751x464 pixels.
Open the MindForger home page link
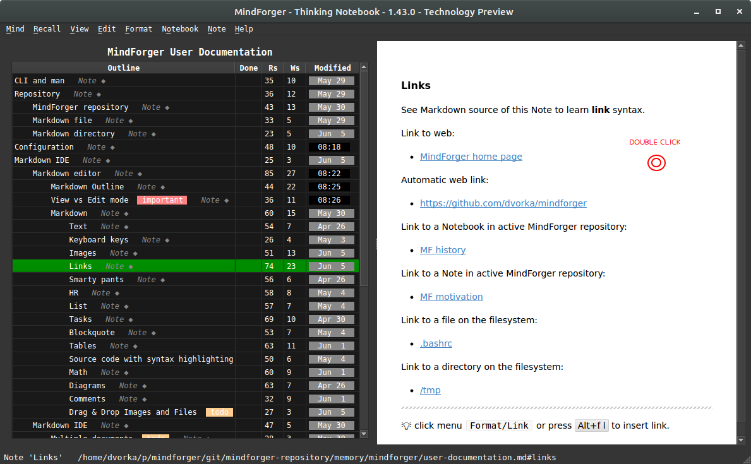pos(471,157)
